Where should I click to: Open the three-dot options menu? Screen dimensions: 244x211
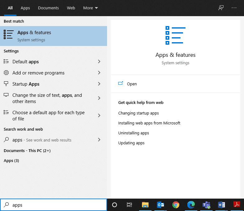pyautogui.click(x=234, y=8)
